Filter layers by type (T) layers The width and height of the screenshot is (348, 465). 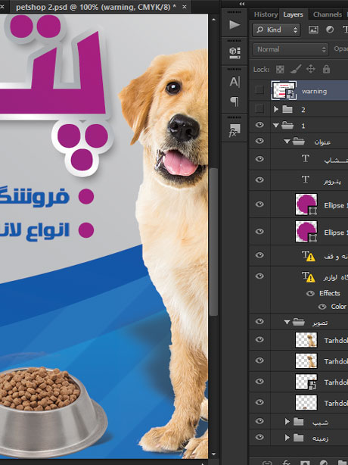[345, 30]
